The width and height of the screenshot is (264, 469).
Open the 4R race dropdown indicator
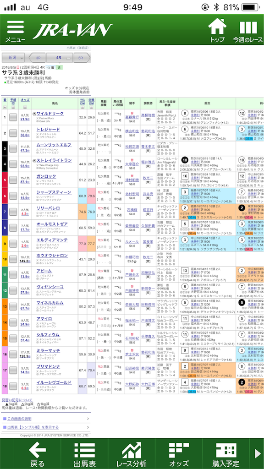(68, 58)
